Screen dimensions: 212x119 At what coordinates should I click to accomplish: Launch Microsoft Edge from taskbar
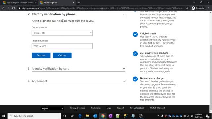tap(80, 116)
